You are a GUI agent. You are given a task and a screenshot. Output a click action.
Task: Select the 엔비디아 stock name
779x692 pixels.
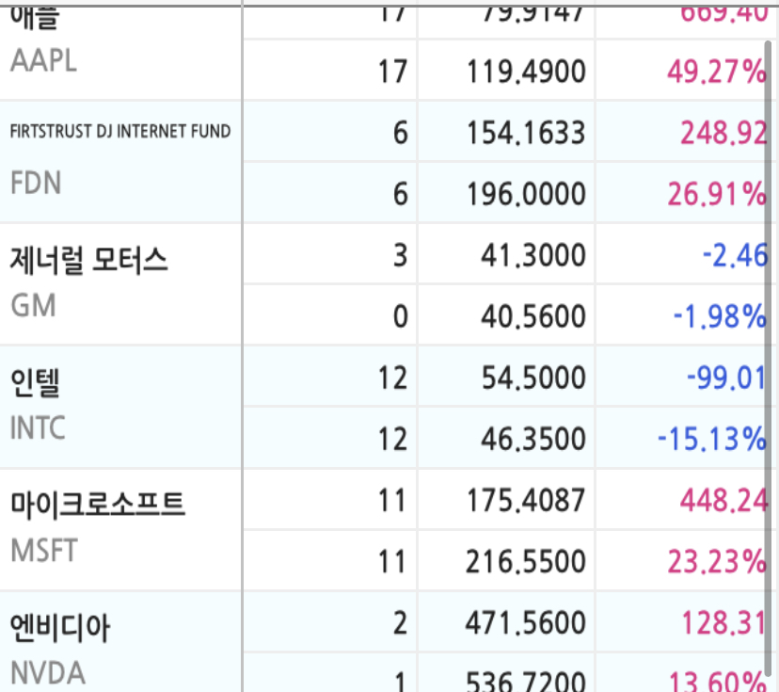coord(60,627)
